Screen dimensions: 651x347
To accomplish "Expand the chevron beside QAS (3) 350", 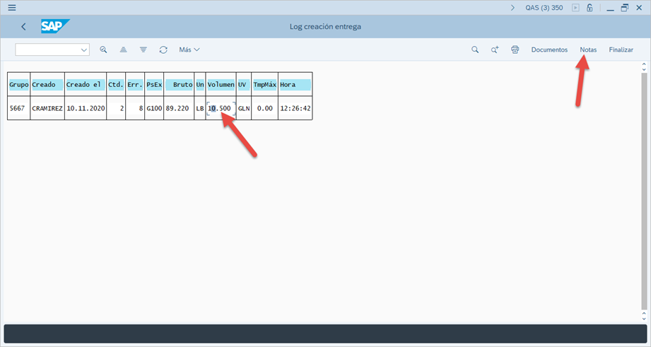I will (x=512, y=8).
